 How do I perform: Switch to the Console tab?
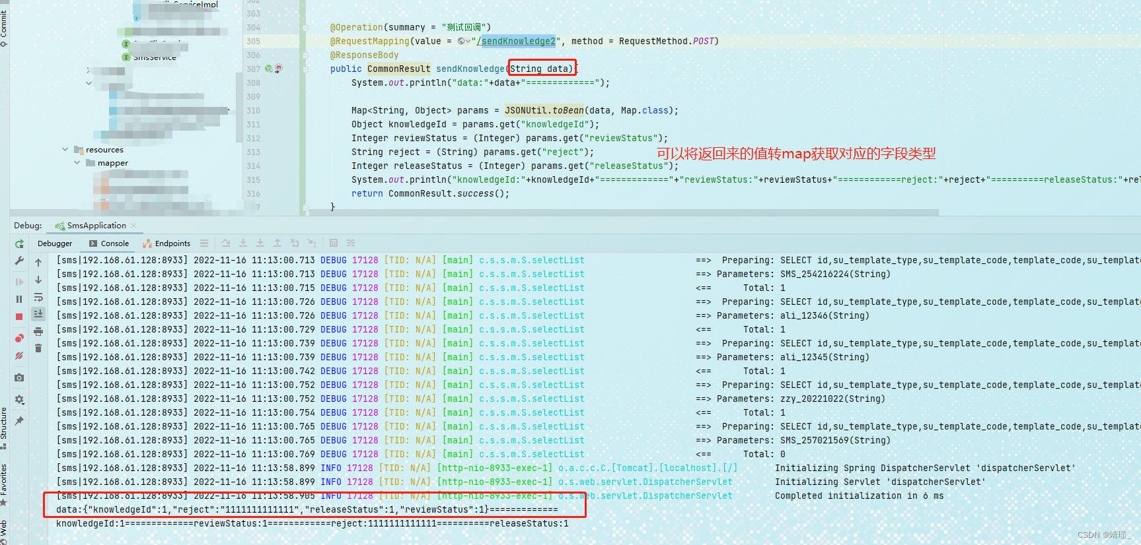(x=110, y=243)
